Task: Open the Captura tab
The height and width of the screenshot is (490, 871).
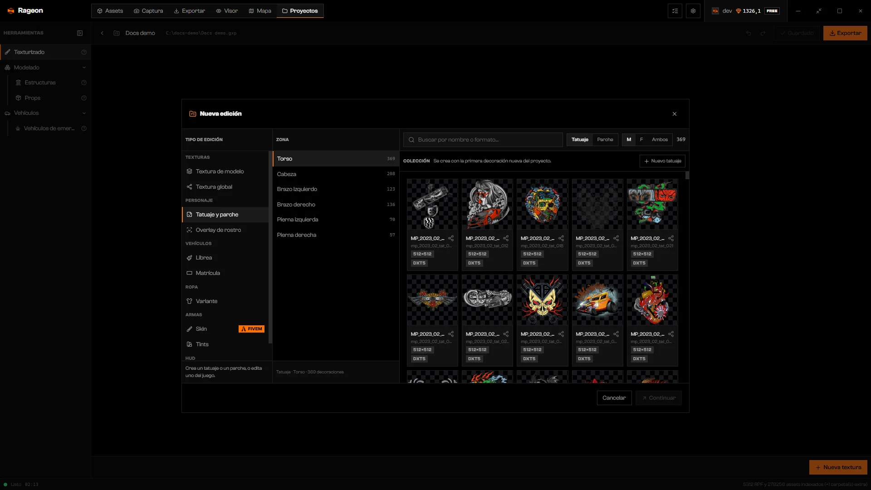Action: [x=148, y=11]
